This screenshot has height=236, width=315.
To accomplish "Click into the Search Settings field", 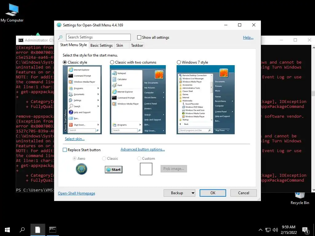I will click(x=98, y=37).
